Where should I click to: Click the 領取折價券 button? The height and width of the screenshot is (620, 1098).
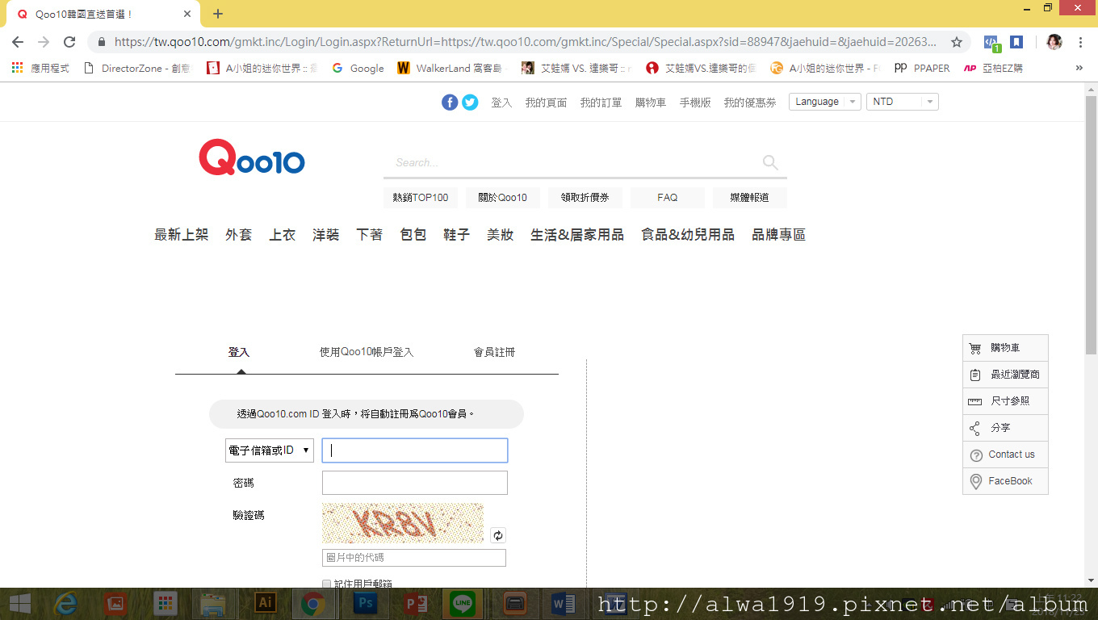point(585,198)
